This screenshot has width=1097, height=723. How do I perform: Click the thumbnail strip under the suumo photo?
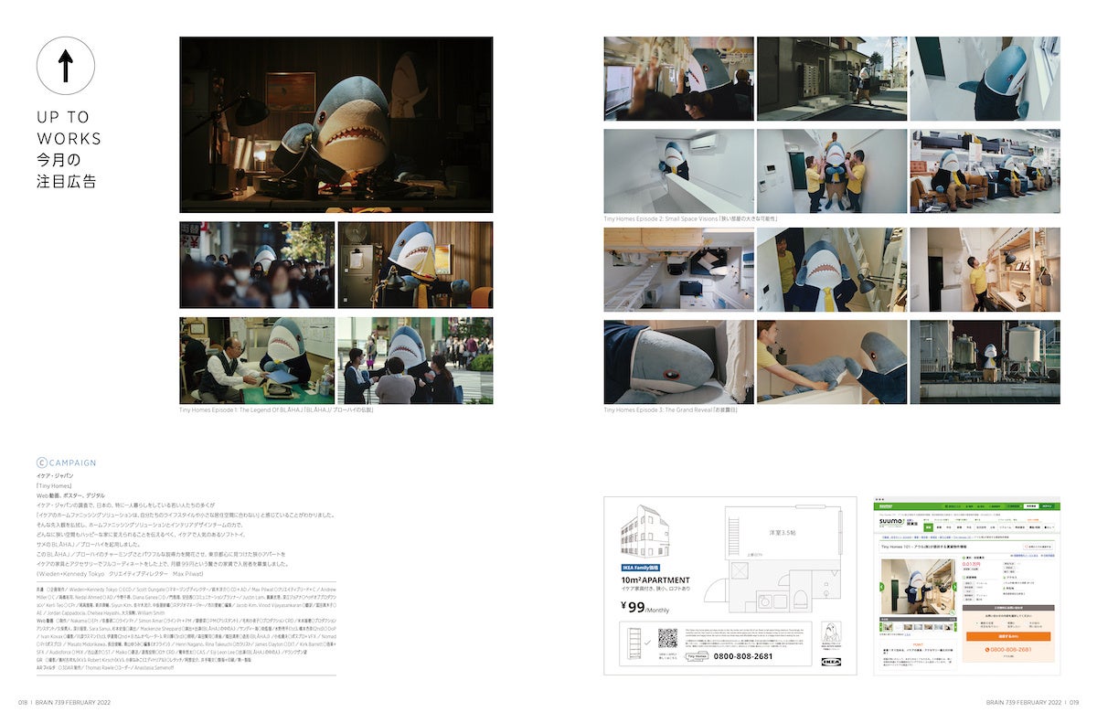point(918,627)
